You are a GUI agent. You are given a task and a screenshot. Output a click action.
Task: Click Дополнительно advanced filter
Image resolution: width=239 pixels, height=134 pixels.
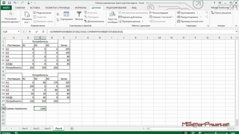(94, 22)
